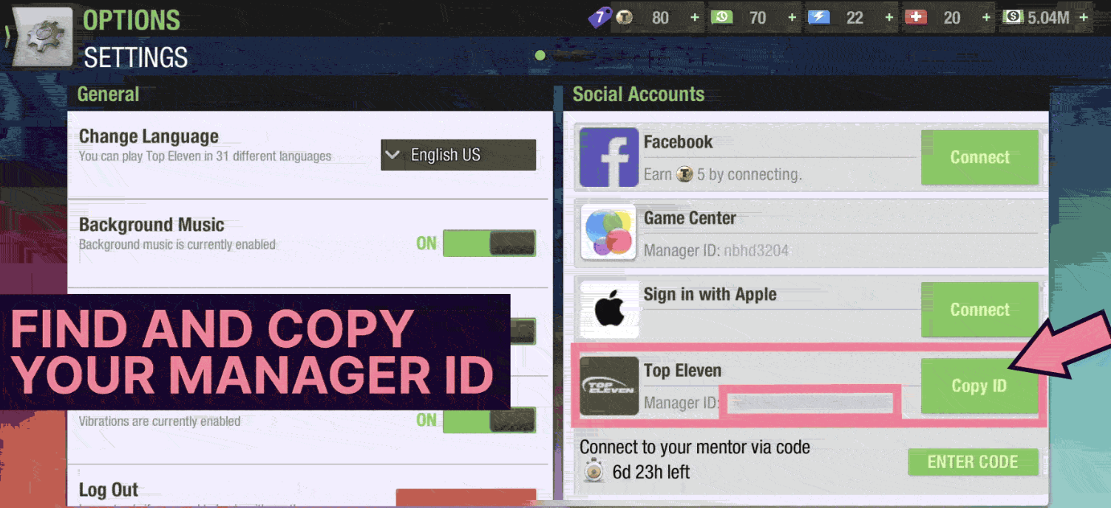Click the blue morale booster icon
Image resolution: width=1111 pixels, height=508 pixels.
(819, 17)
